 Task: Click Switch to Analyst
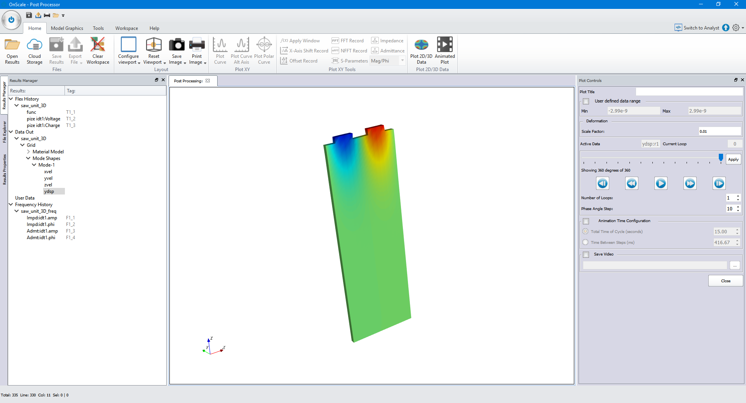697,28
